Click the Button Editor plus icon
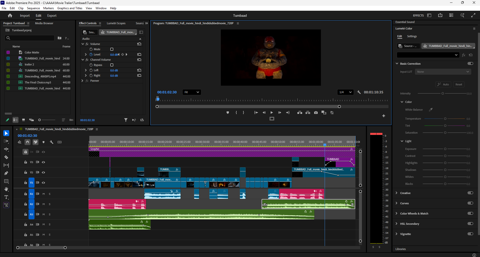This screenshot has width=480, height=257. pos(384,116)
